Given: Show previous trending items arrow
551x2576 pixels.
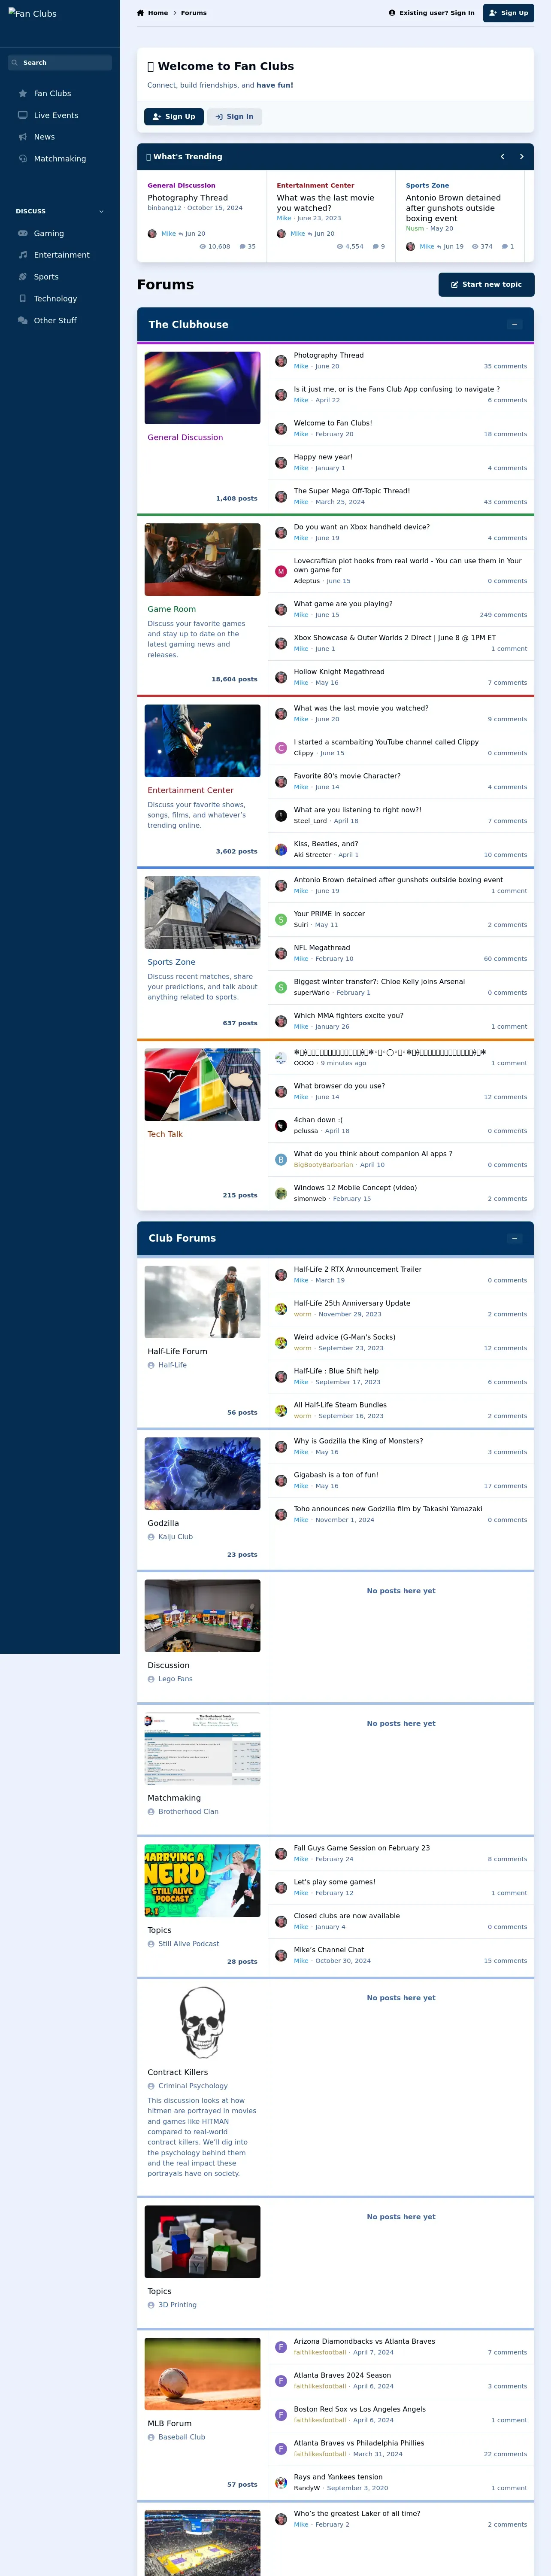Looking at the screenshot, I should click(502, 157).
